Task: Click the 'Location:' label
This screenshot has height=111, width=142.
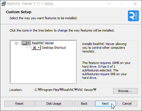Action: click(x=16, y=90)
